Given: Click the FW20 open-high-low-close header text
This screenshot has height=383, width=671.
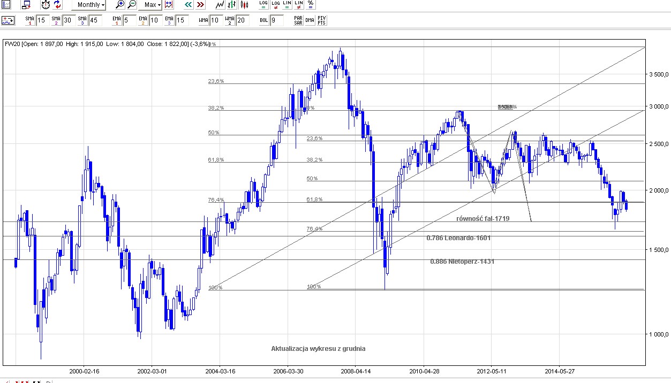Looking at the screenshot, I should tap(107, 44).
